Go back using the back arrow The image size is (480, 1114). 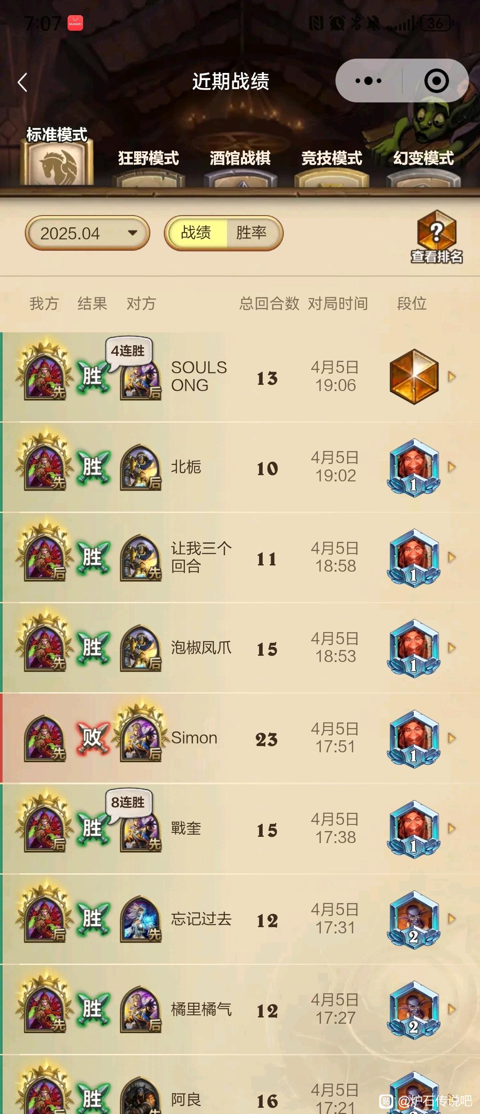tap(23, 82)
